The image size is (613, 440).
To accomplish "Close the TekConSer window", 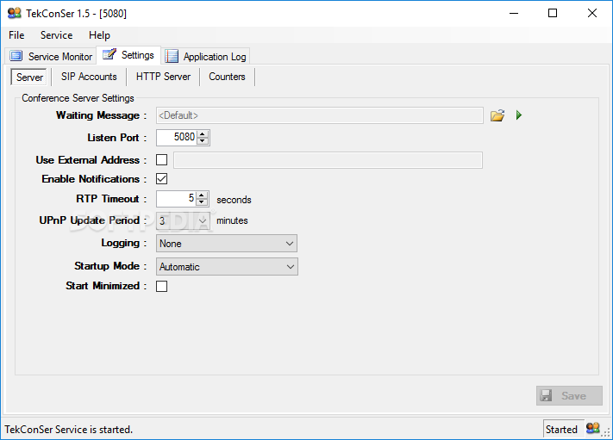I will [x=592, y=13].
